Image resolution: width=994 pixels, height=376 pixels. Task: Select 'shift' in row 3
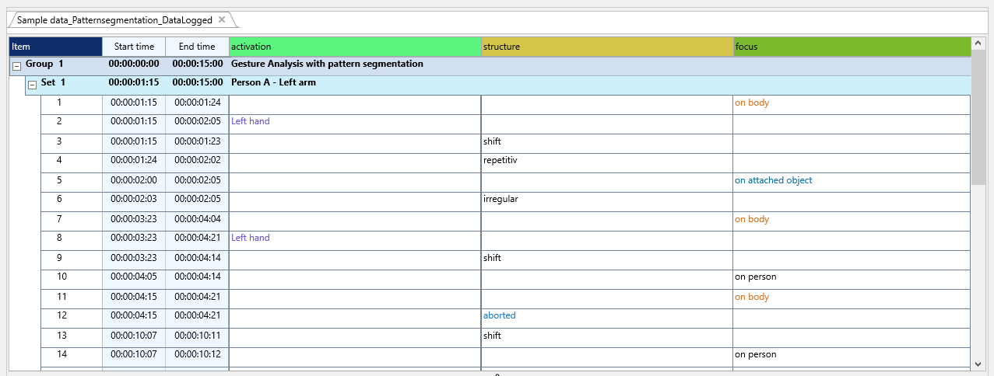492,141
